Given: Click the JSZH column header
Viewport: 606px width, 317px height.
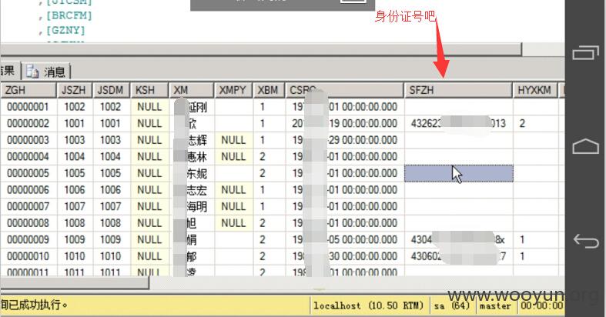Looking at the screenshot, I should [x=75, y=90].
